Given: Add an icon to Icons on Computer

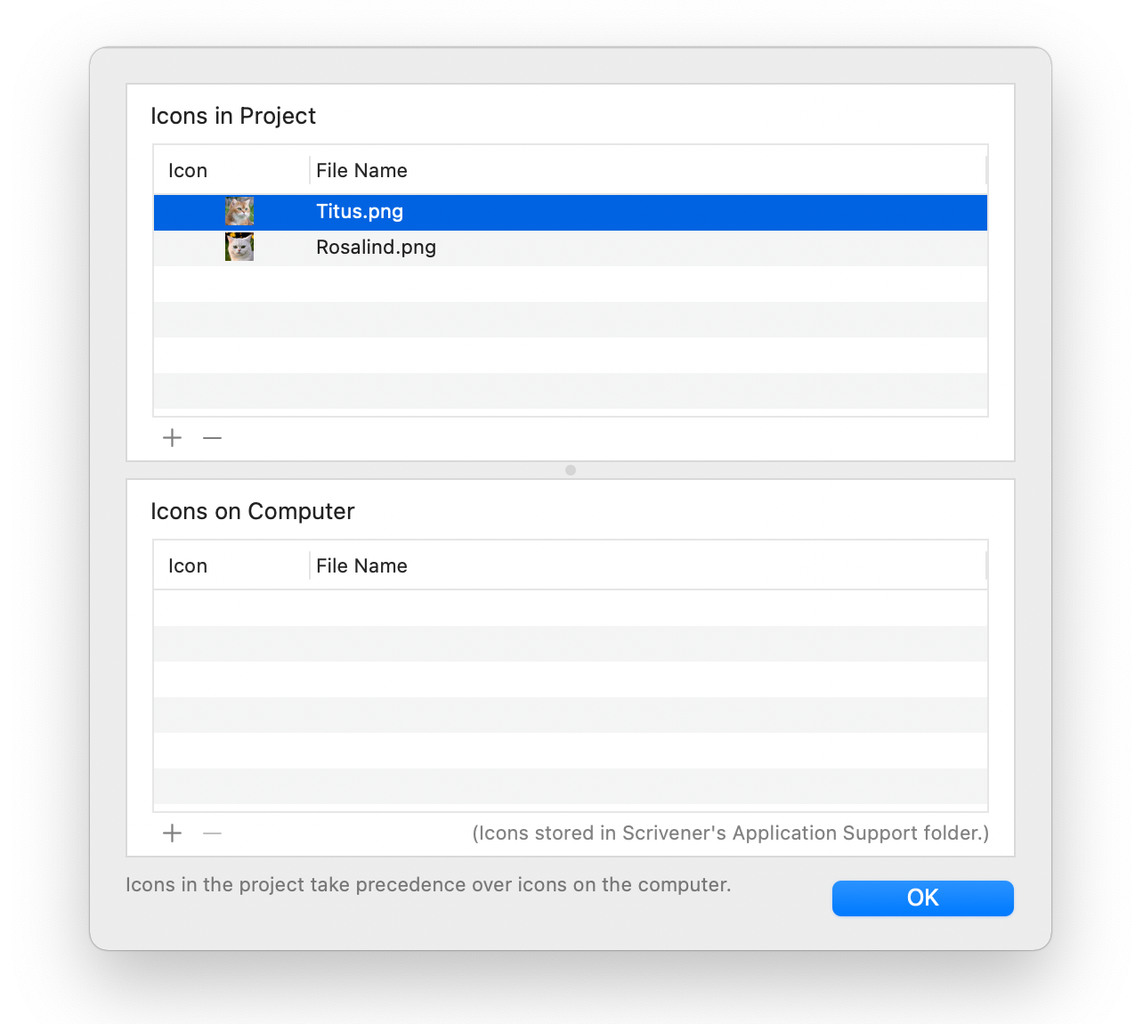Looking at the screenshot, I should click(173, 833).
